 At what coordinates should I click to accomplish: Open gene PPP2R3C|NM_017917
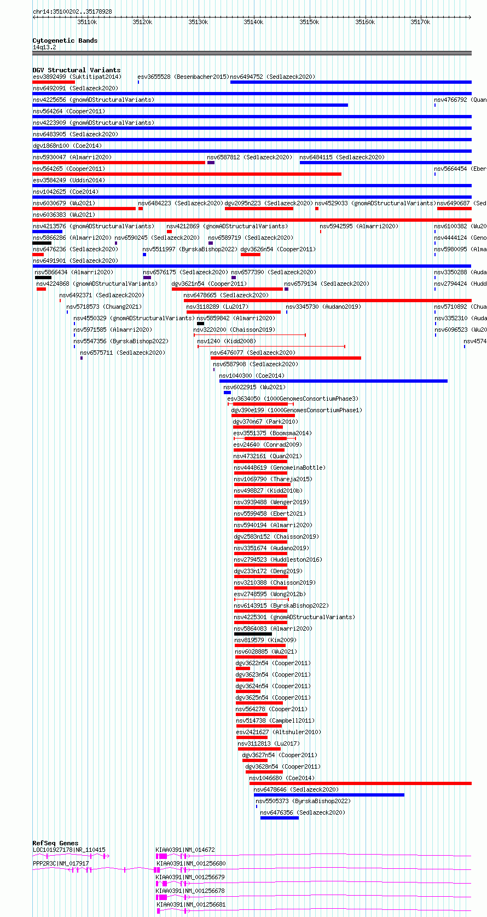[x=61, y=863]
